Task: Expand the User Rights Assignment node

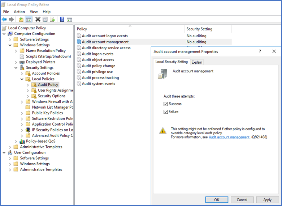Action: (28, 90)
